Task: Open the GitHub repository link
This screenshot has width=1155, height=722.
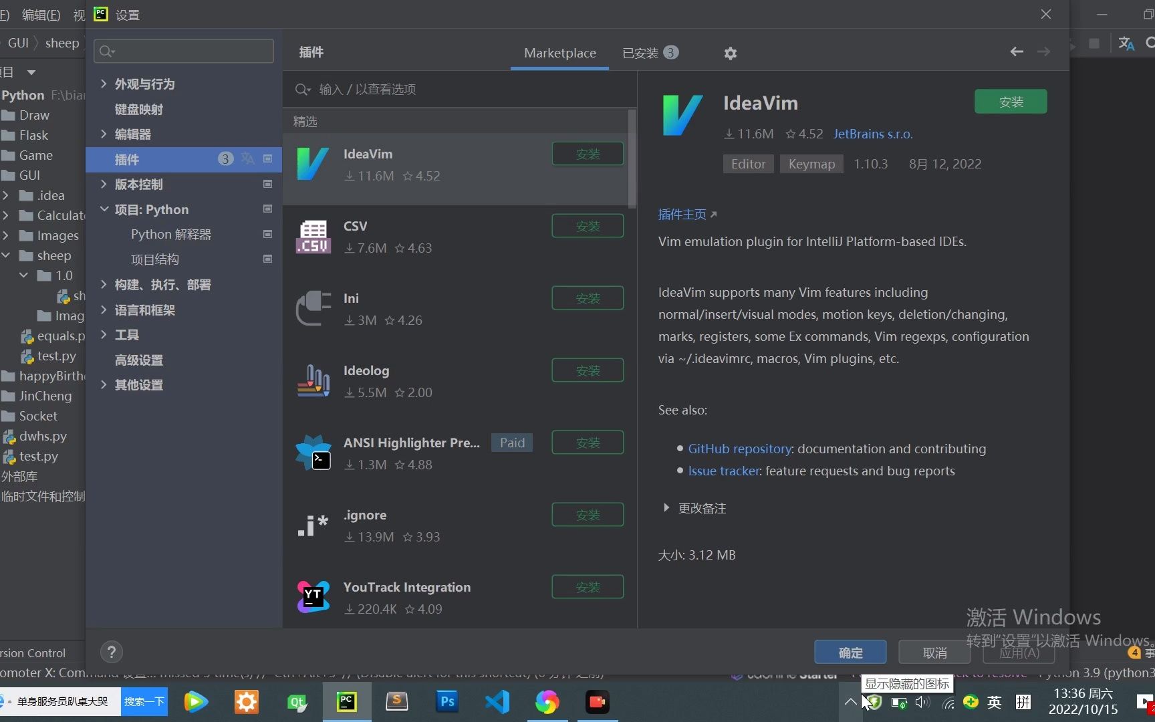Action: pyautogui.click(x=740, y=449)
